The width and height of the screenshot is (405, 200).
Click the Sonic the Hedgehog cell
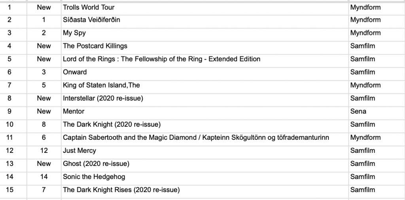(94, 177)
